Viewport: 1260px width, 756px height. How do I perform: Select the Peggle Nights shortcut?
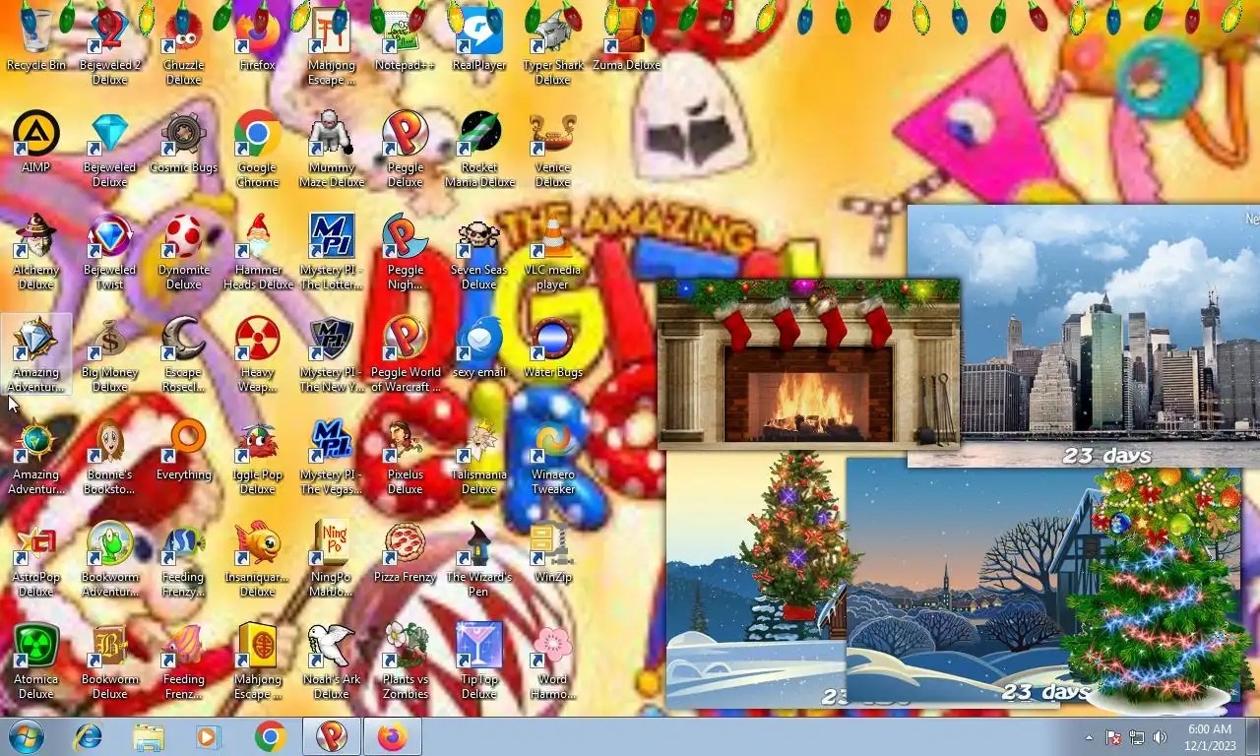point(405,251)
